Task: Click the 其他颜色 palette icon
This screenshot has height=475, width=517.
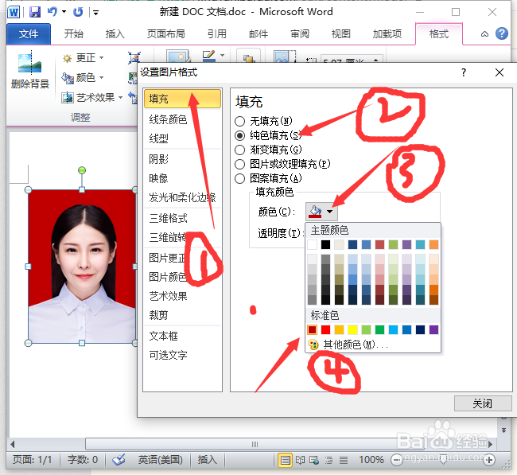Action: point(313,345)
